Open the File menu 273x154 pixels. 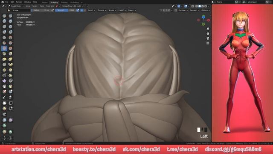coord(7,2)
